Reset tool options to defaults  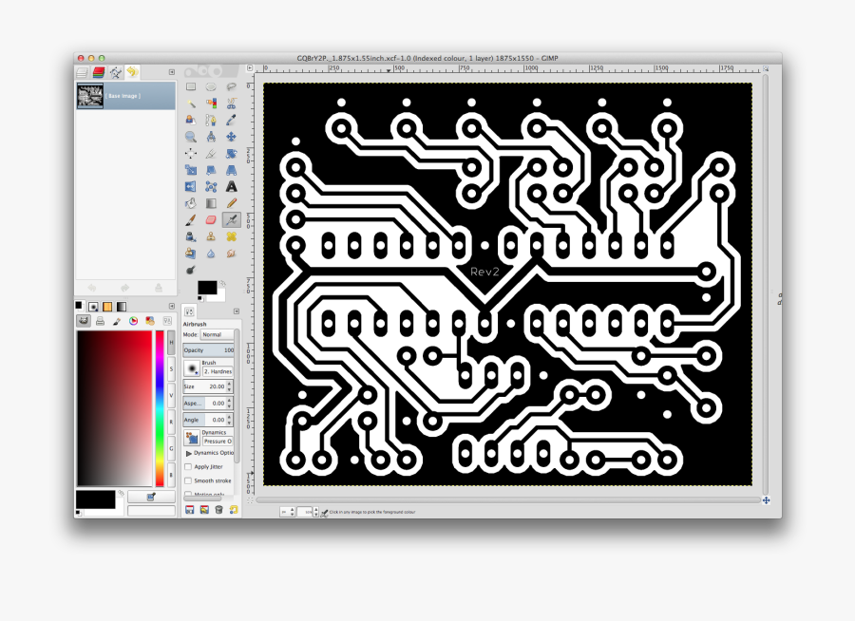tap(233, 510)
